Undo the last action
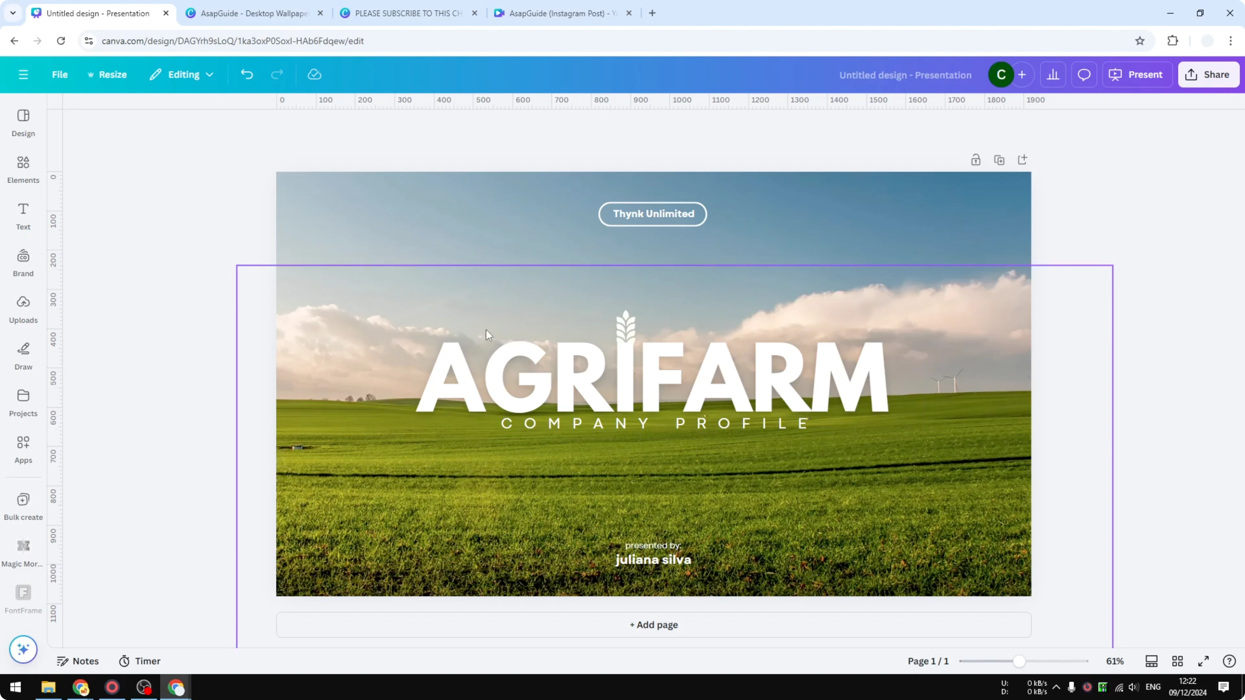This screenshot has width=1245, height=700. click(x=247, y=74)
